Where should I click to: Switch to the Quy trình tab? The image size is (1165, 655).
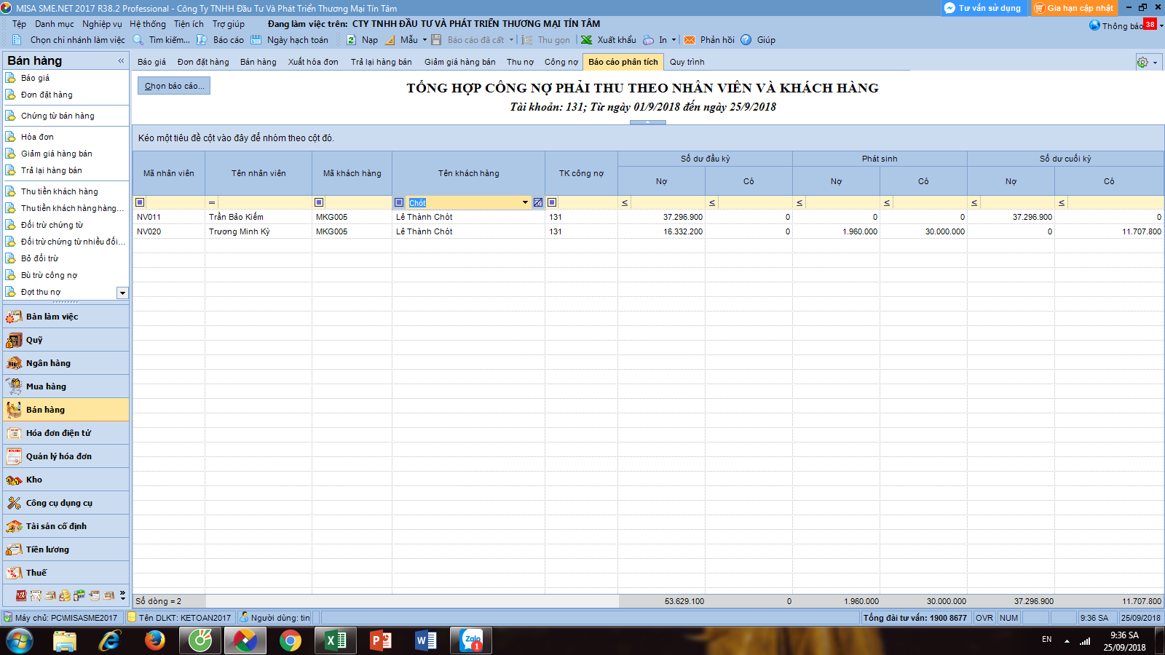687,62
